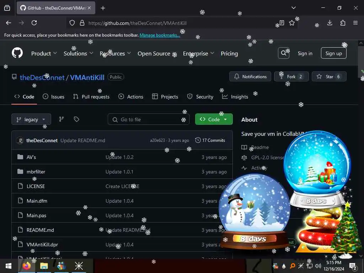The image size is (364, 273).
Task: Click the Notifications button
Action: 250,76
